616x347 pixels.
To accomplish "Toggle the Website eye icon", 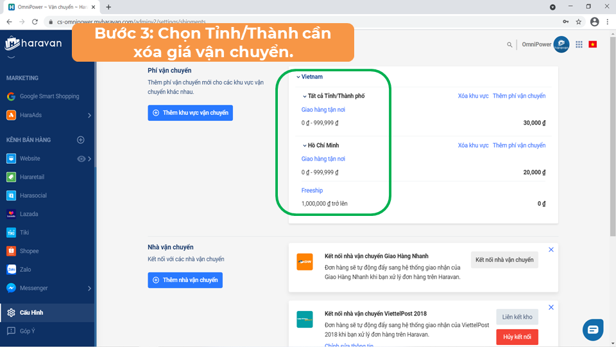I will [81, 159].
